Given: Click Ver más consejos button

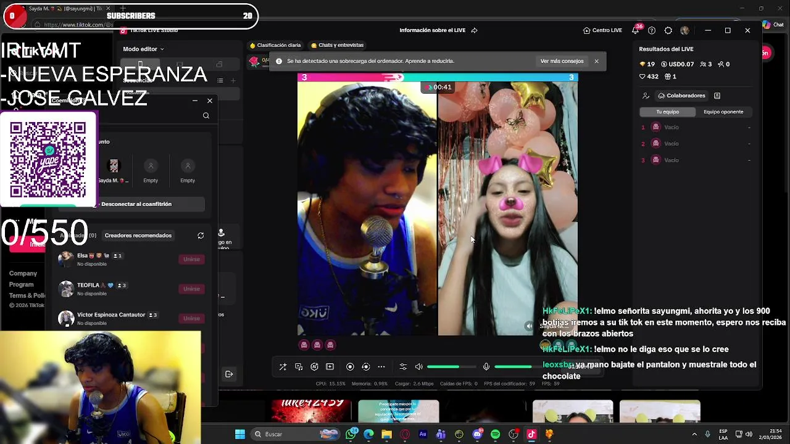Looking at the screenshot, I should (x=562, y=61).
